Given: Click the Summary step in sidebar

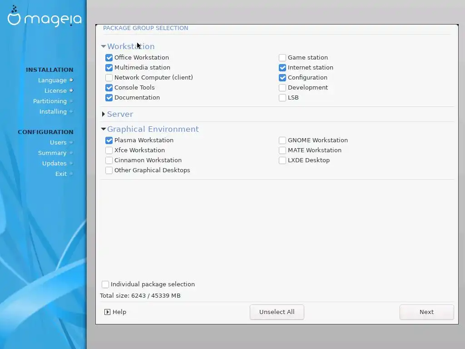Looking at the screenshot, I should point(52,153).
